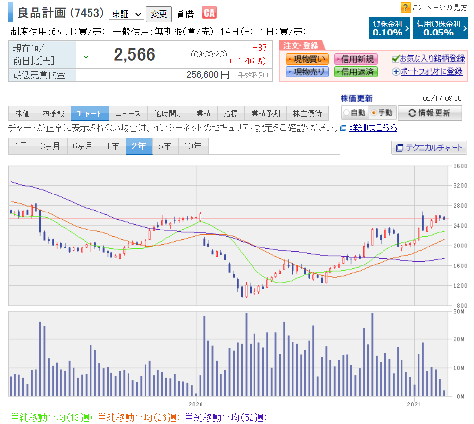Click the question mark help icon
This screenshot has height=424, width=474.
405,8
